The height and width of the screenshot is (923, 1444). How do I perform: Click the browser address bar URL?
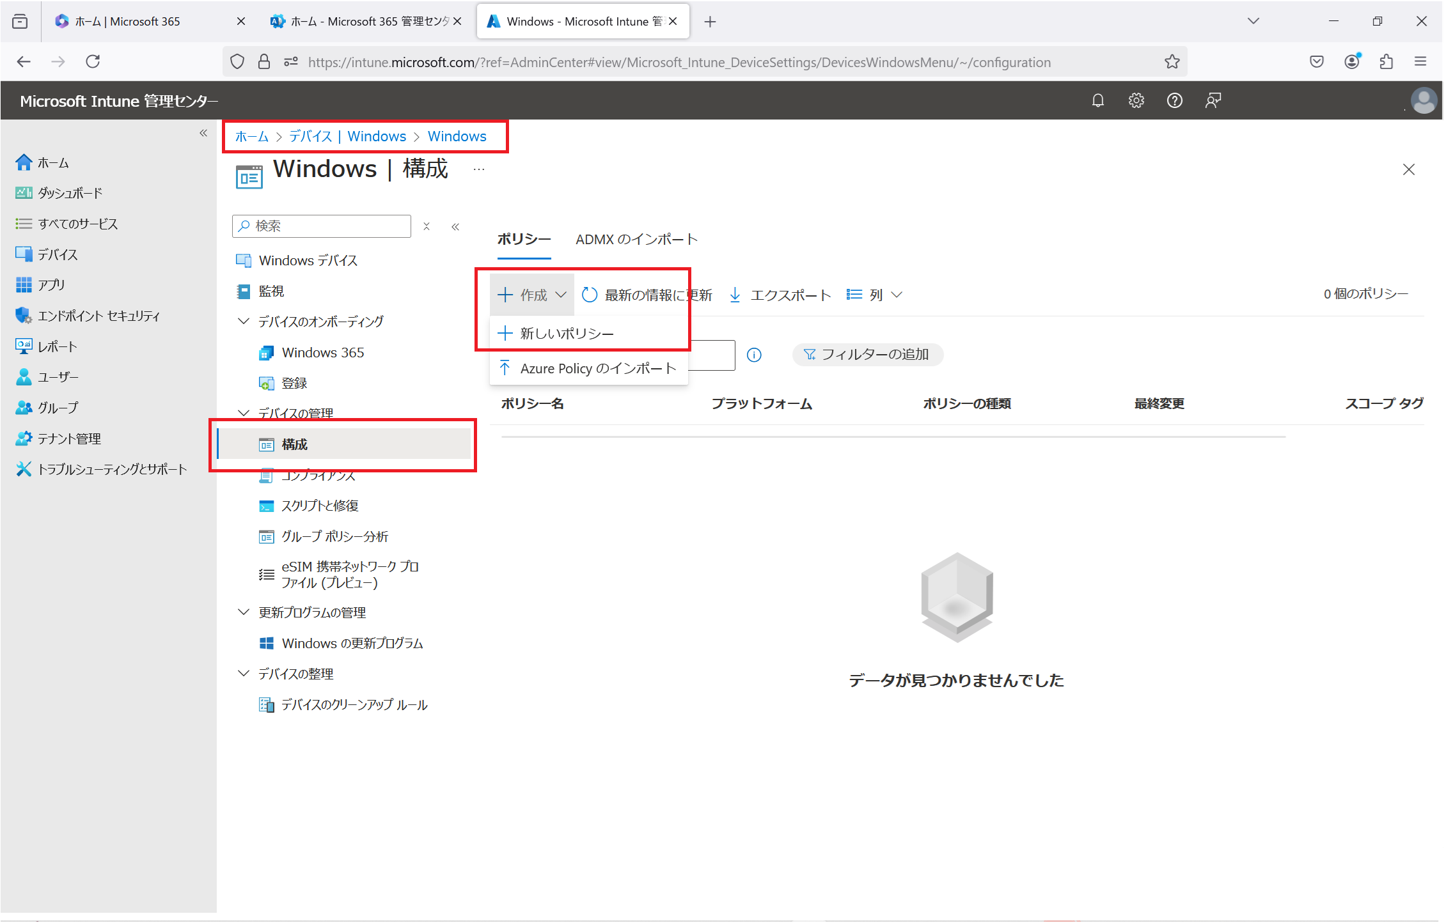coord(679,62)
